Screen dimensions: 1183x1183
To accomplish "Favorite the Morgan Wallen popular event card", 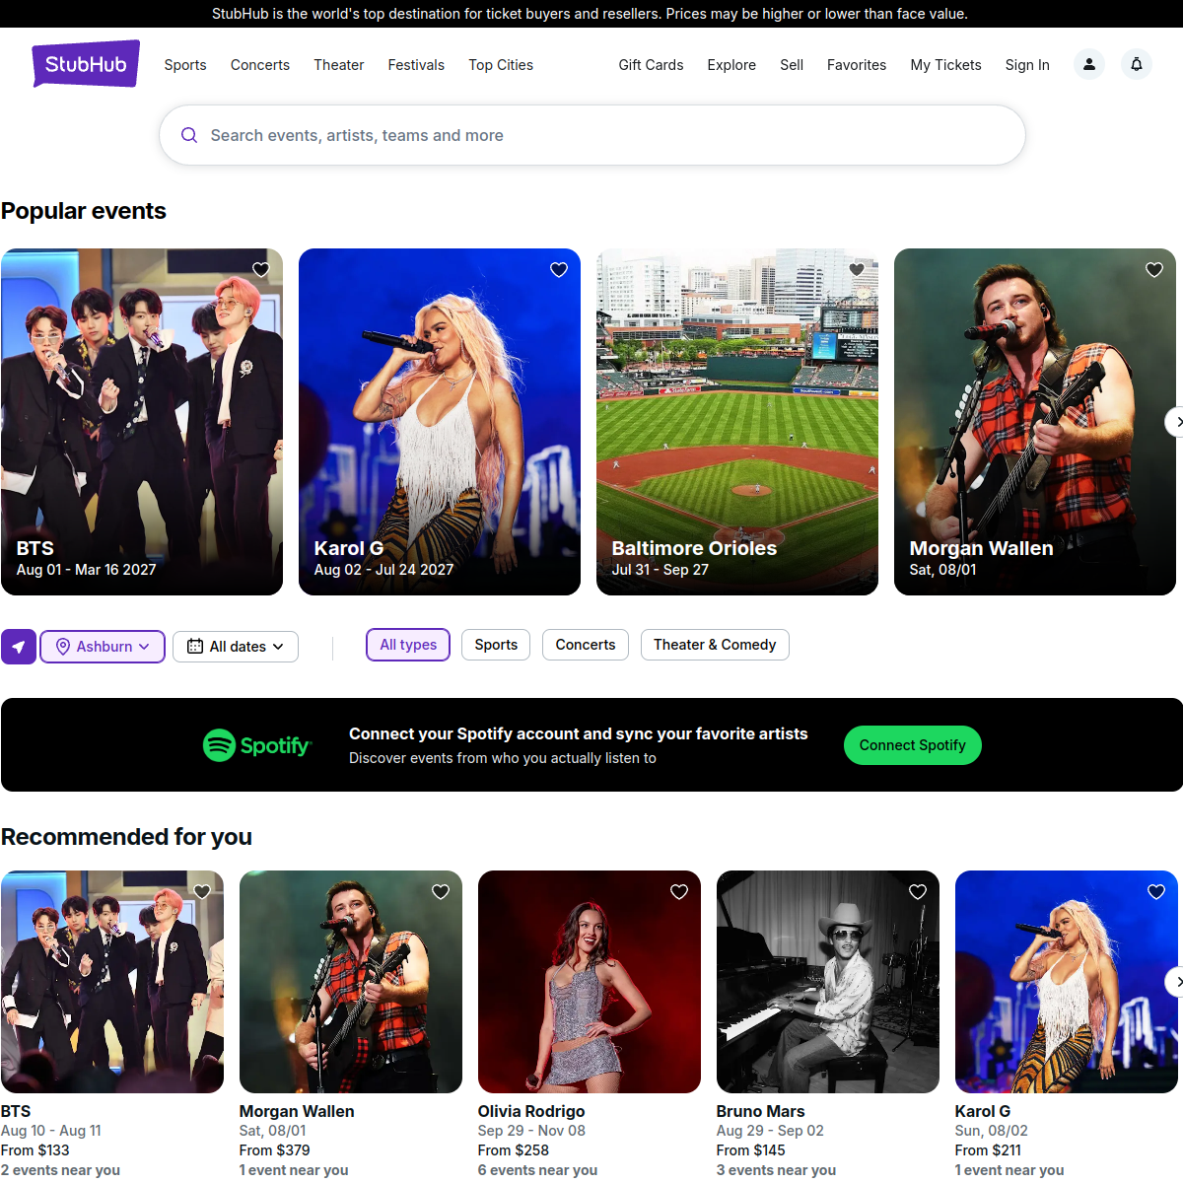I will 1154,270.
